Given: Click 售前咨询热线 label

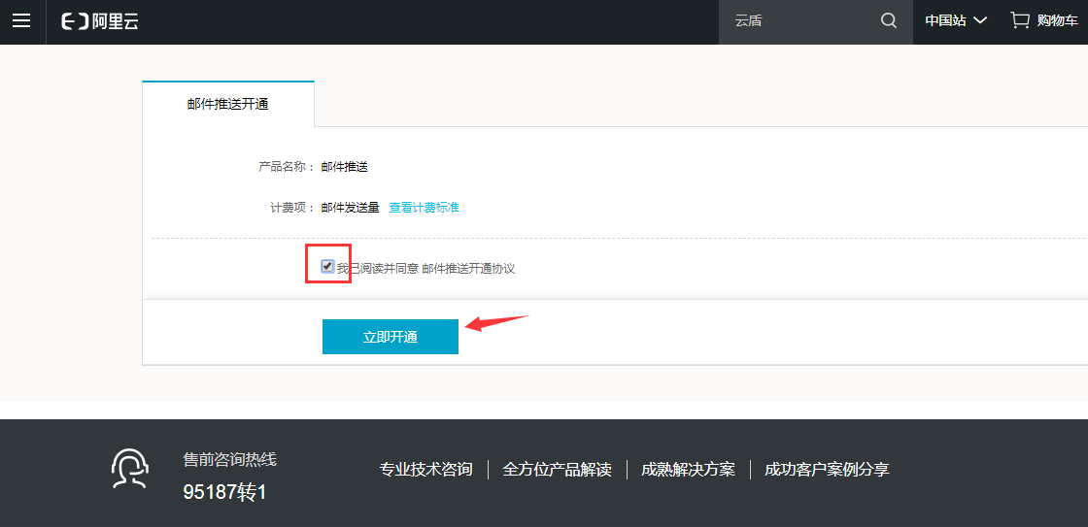Looking at the screenshot, I should coord(229,460).
